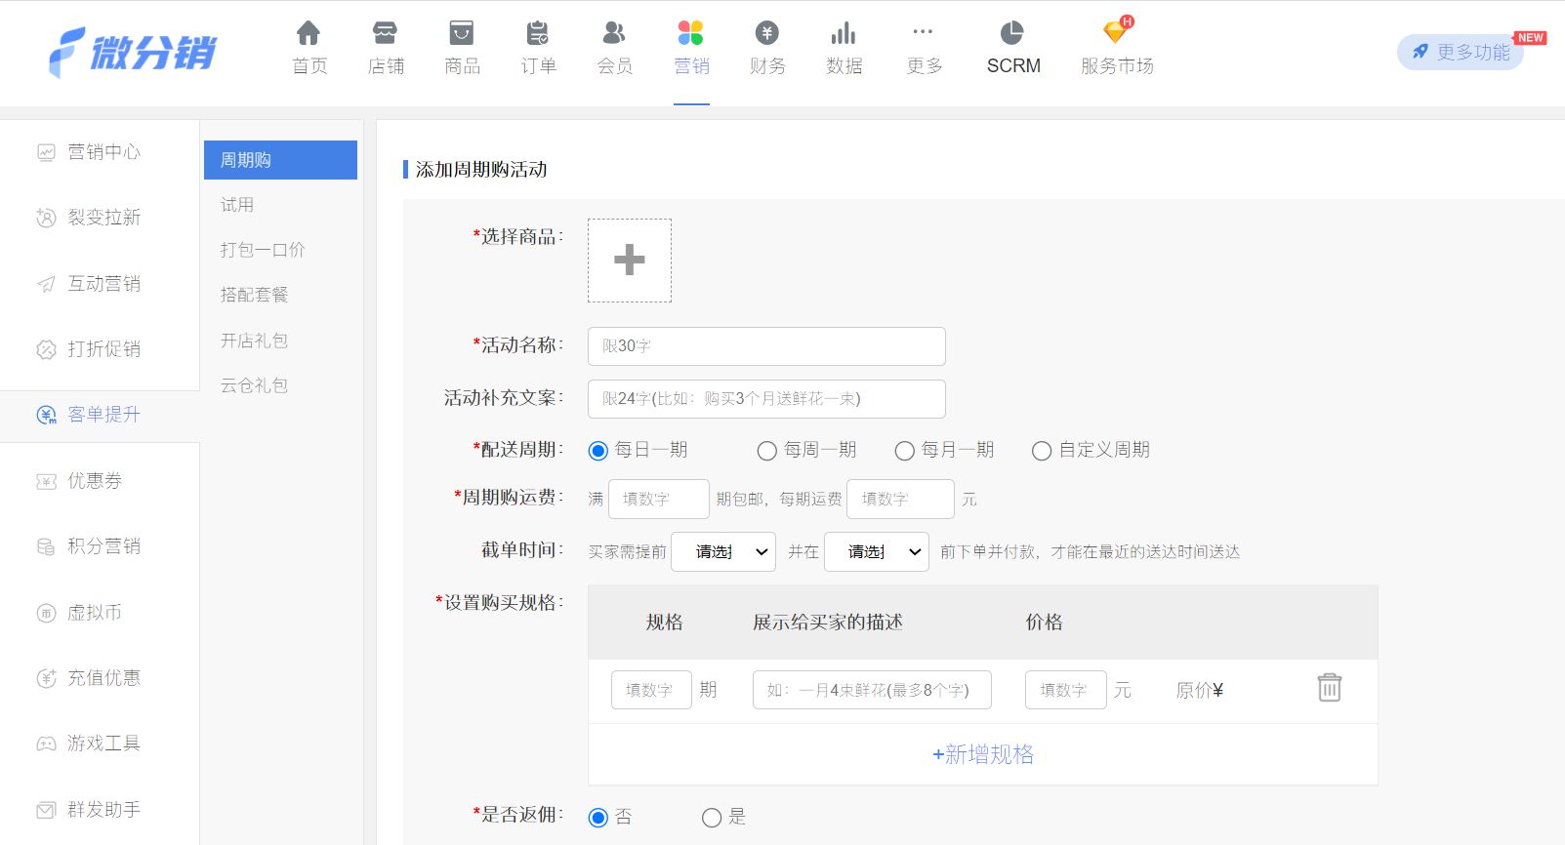The width and height of the screenshot is (1565, 845).
Task: Open the 店铺 shop icon
Action: pyautogui.click(x=386, y=34)
